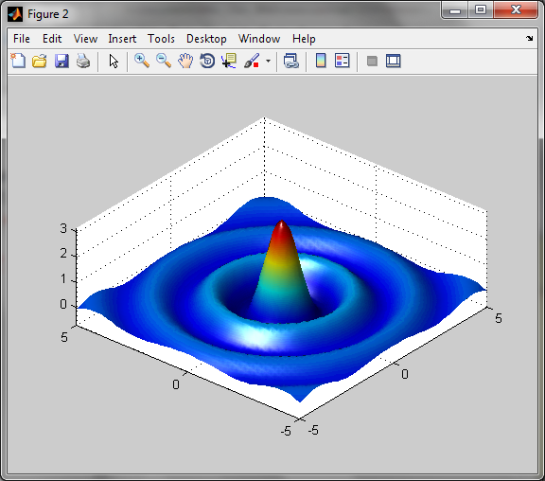Viewport: 545px width, 481px height.
Task: Click the New Figure icon
Action: 18,61
